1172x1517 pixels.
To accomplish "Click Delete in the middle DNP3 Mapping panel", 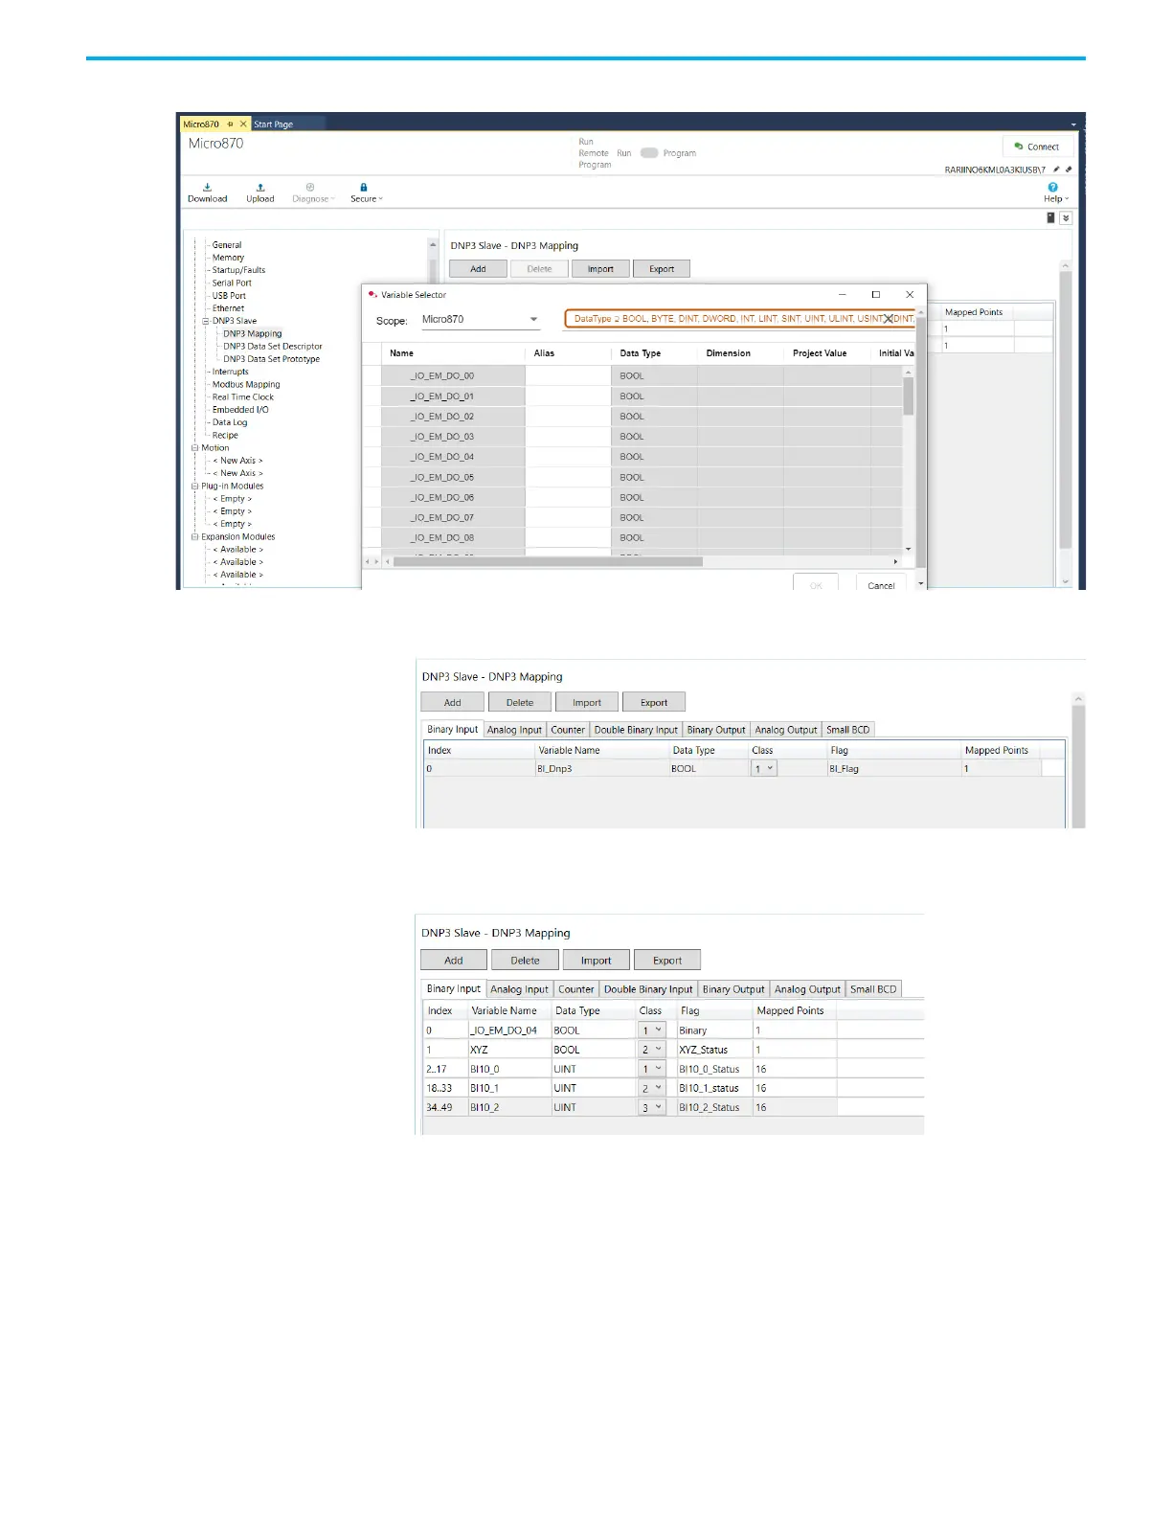I will 520,703.
